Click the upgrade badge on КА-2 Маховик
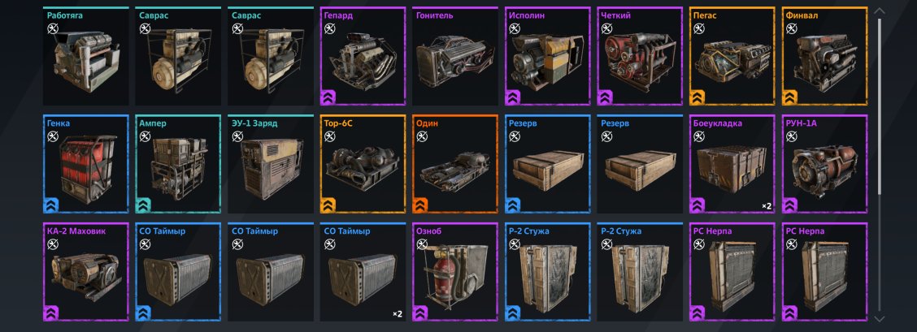 coord(51,313)
